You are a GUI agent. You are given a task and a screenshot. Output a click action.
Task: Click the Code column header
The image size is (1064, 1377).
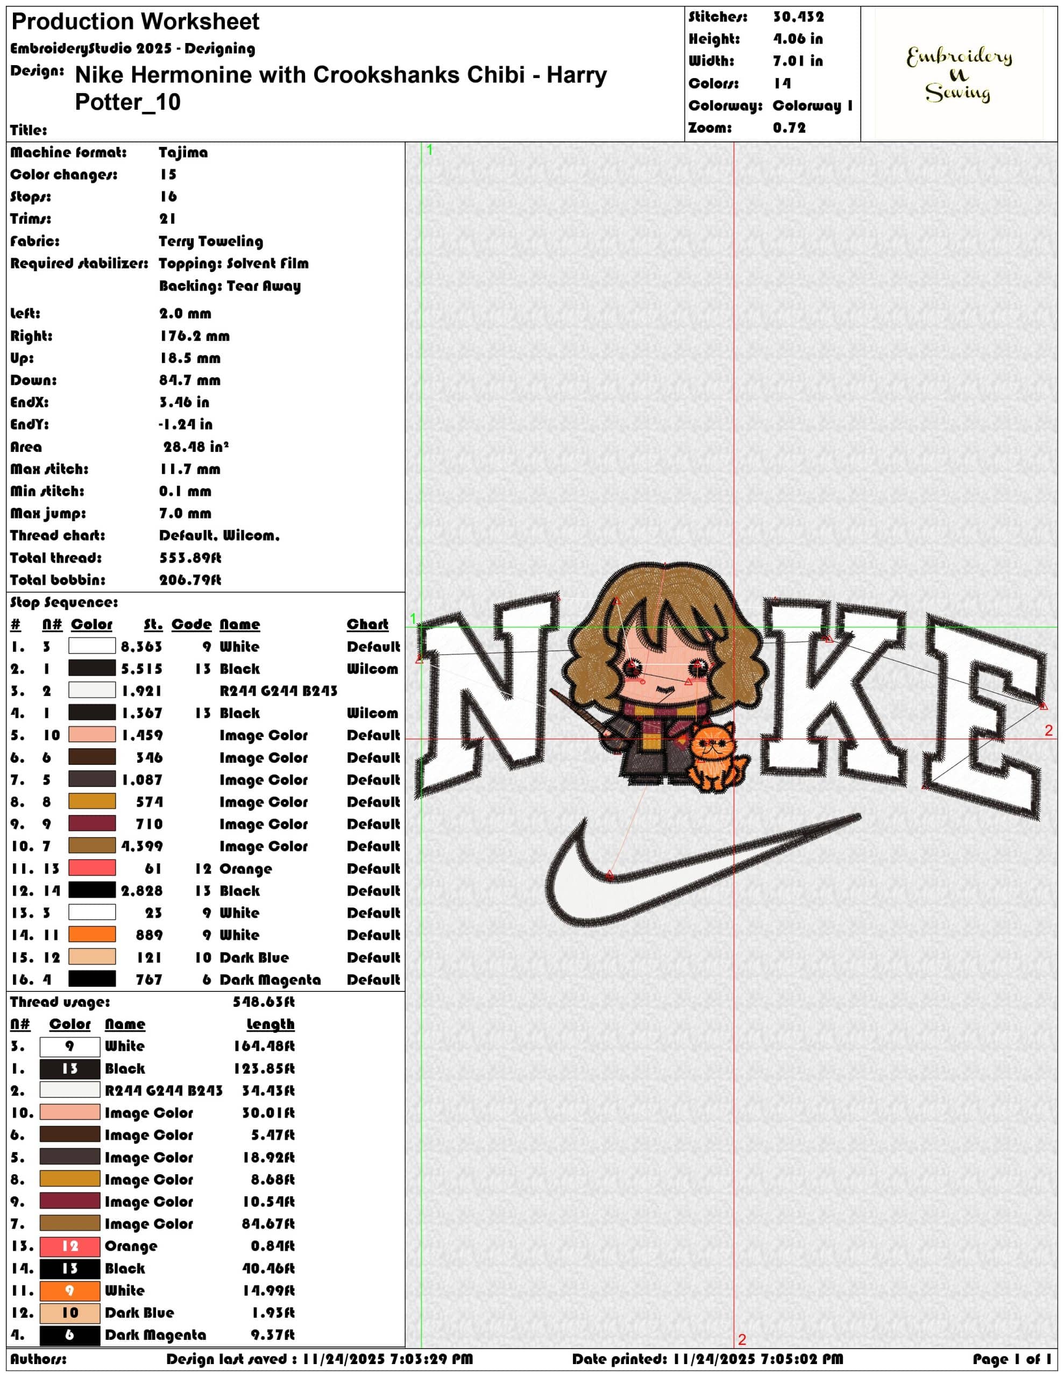coord(191,624)
